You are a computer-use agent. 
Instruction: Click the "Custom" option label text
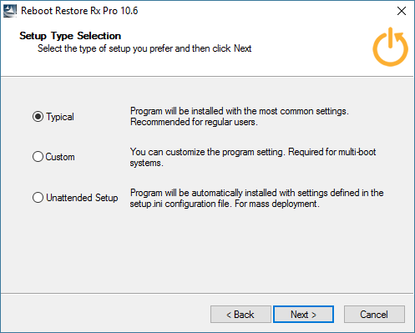(x=60, y=157)
